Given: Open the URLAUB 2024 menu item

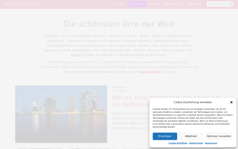Looking at the screenshot, I should click(137, 4).
